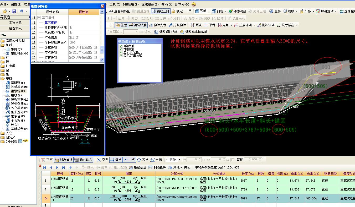Collapse the 其它属性 group in property editor
This screenshot has width=355, height=207.
[39, 18]
